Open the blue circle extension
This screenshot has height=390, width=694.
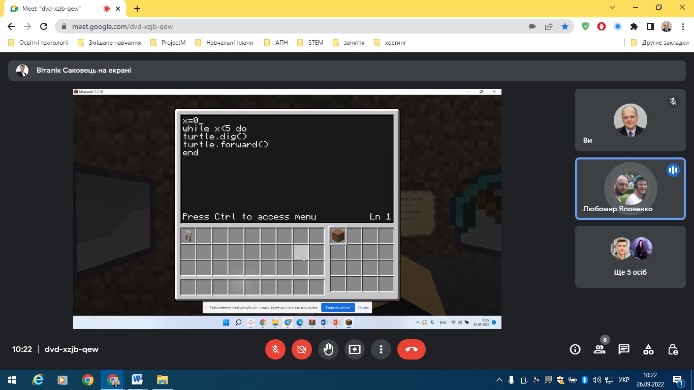(x=618, y=26)
